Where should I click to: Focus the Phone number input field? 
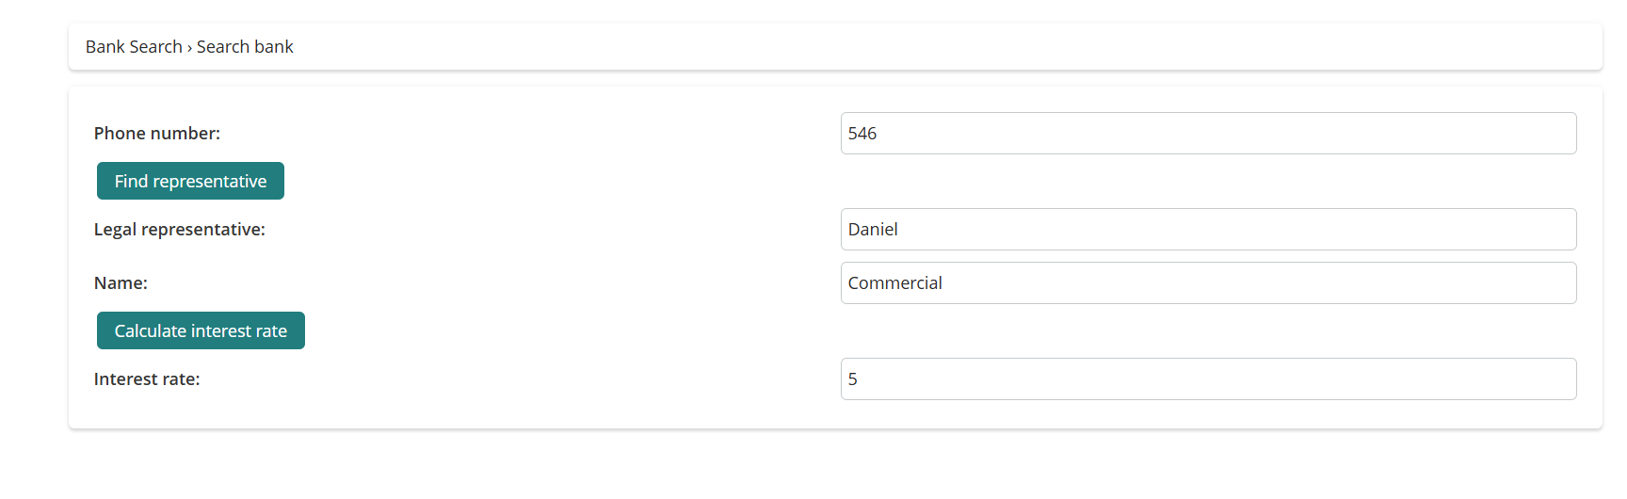pos(1208,134)
